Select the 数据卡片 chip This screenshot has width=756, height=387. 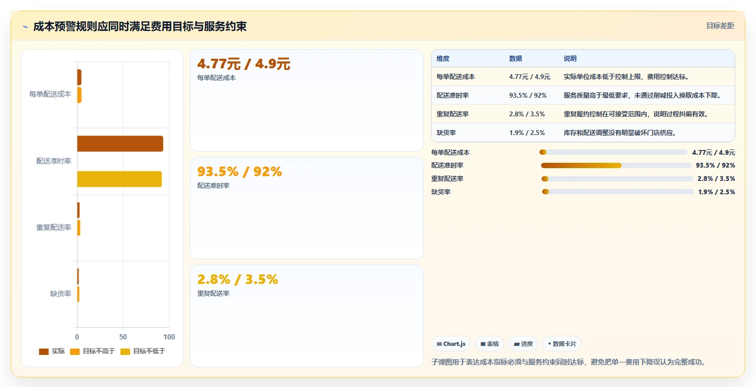point(562,344)
